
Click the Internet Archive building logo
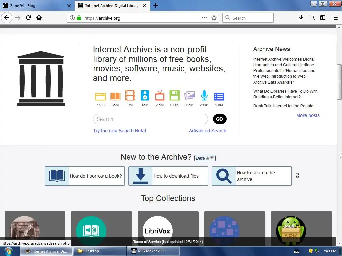(41, 78)
